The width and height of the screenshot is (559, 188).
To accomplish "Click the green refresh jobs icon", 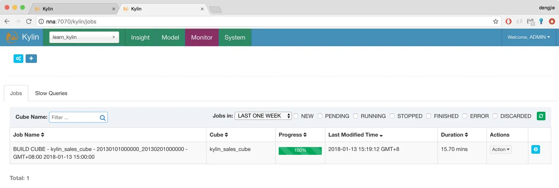I will [x=541, y=116].
